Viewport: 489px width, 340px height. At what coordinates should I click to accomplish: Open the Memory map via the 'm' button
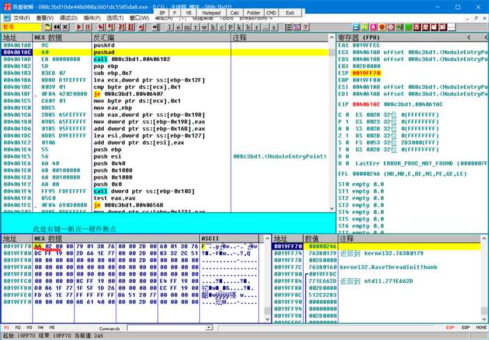click(187, 27)
